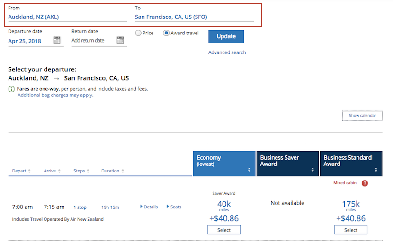This screenshot has width=393, height=241.
Task: Sort flights by Stops
Action: click(x=81, y=171)
